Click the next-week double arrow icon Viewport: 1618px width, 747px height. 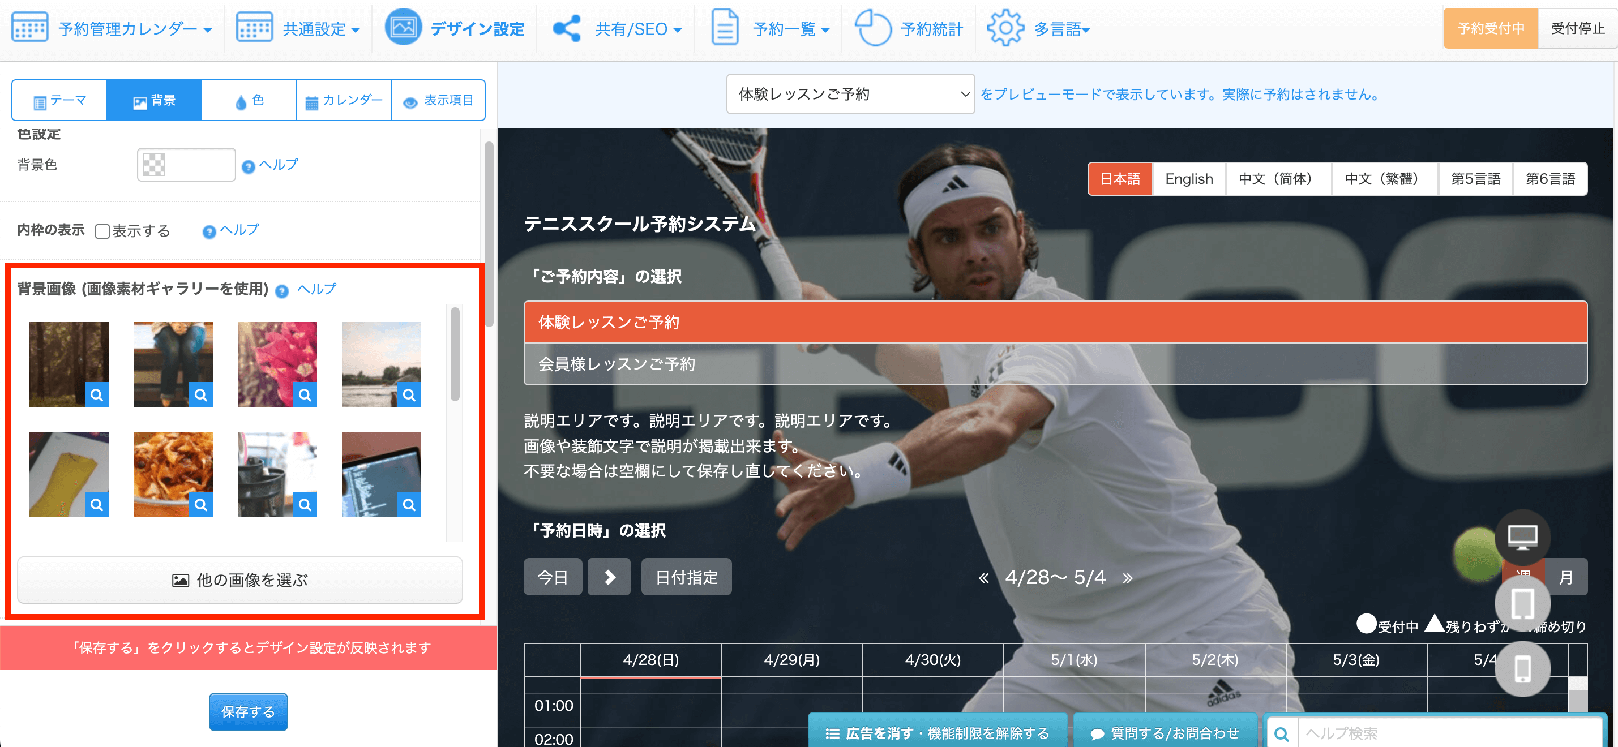click(1128, 578)
